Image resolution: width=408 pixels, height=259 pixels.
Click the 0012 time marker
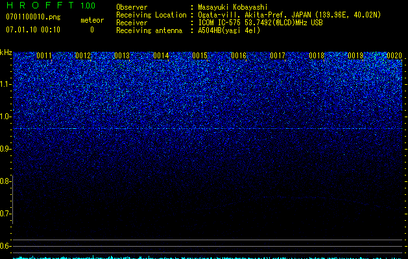point(83,56)
